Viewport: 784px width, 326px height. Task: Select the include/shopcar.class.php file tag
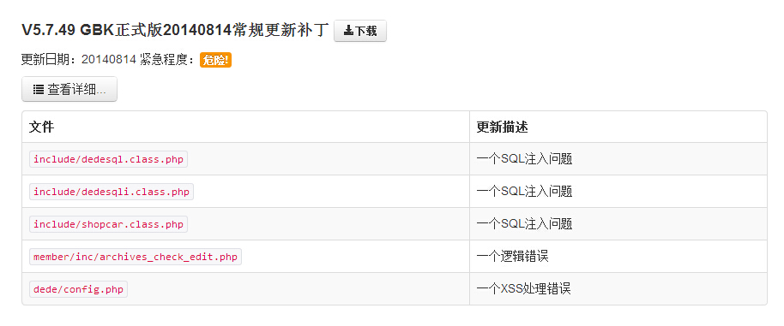coord(108,224)
